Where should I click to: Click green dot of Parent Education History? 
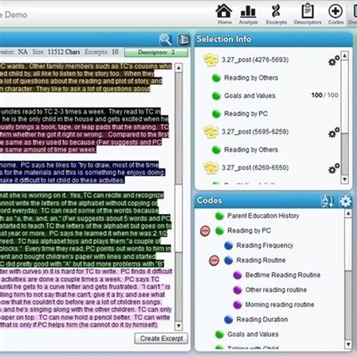219,216
